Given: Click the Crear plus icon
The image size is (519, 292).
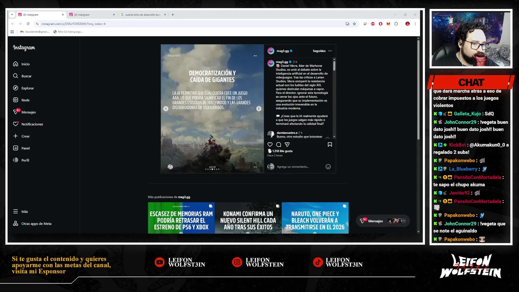Looking at the screenshot, I should pyautogui.click(x=15, y=136).
